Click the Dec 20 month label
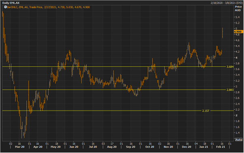The height and width of the screenshot is (153, 244). pos(186,147)
